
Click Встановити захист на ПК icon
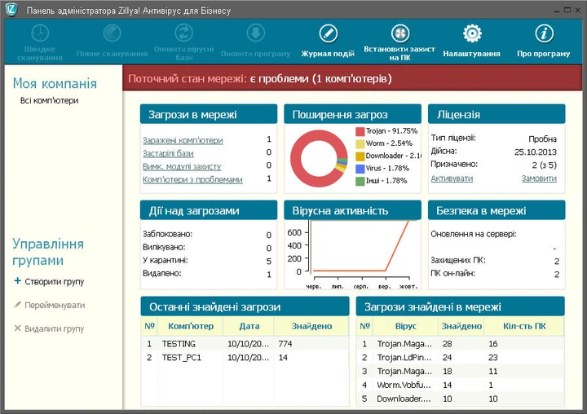coord(399,34)
